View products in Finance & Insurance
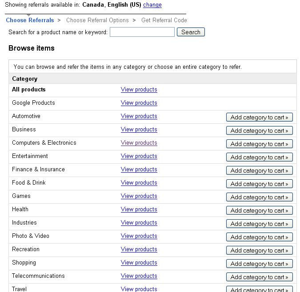This screenshot has height=292, width=300. coord(139,170)
